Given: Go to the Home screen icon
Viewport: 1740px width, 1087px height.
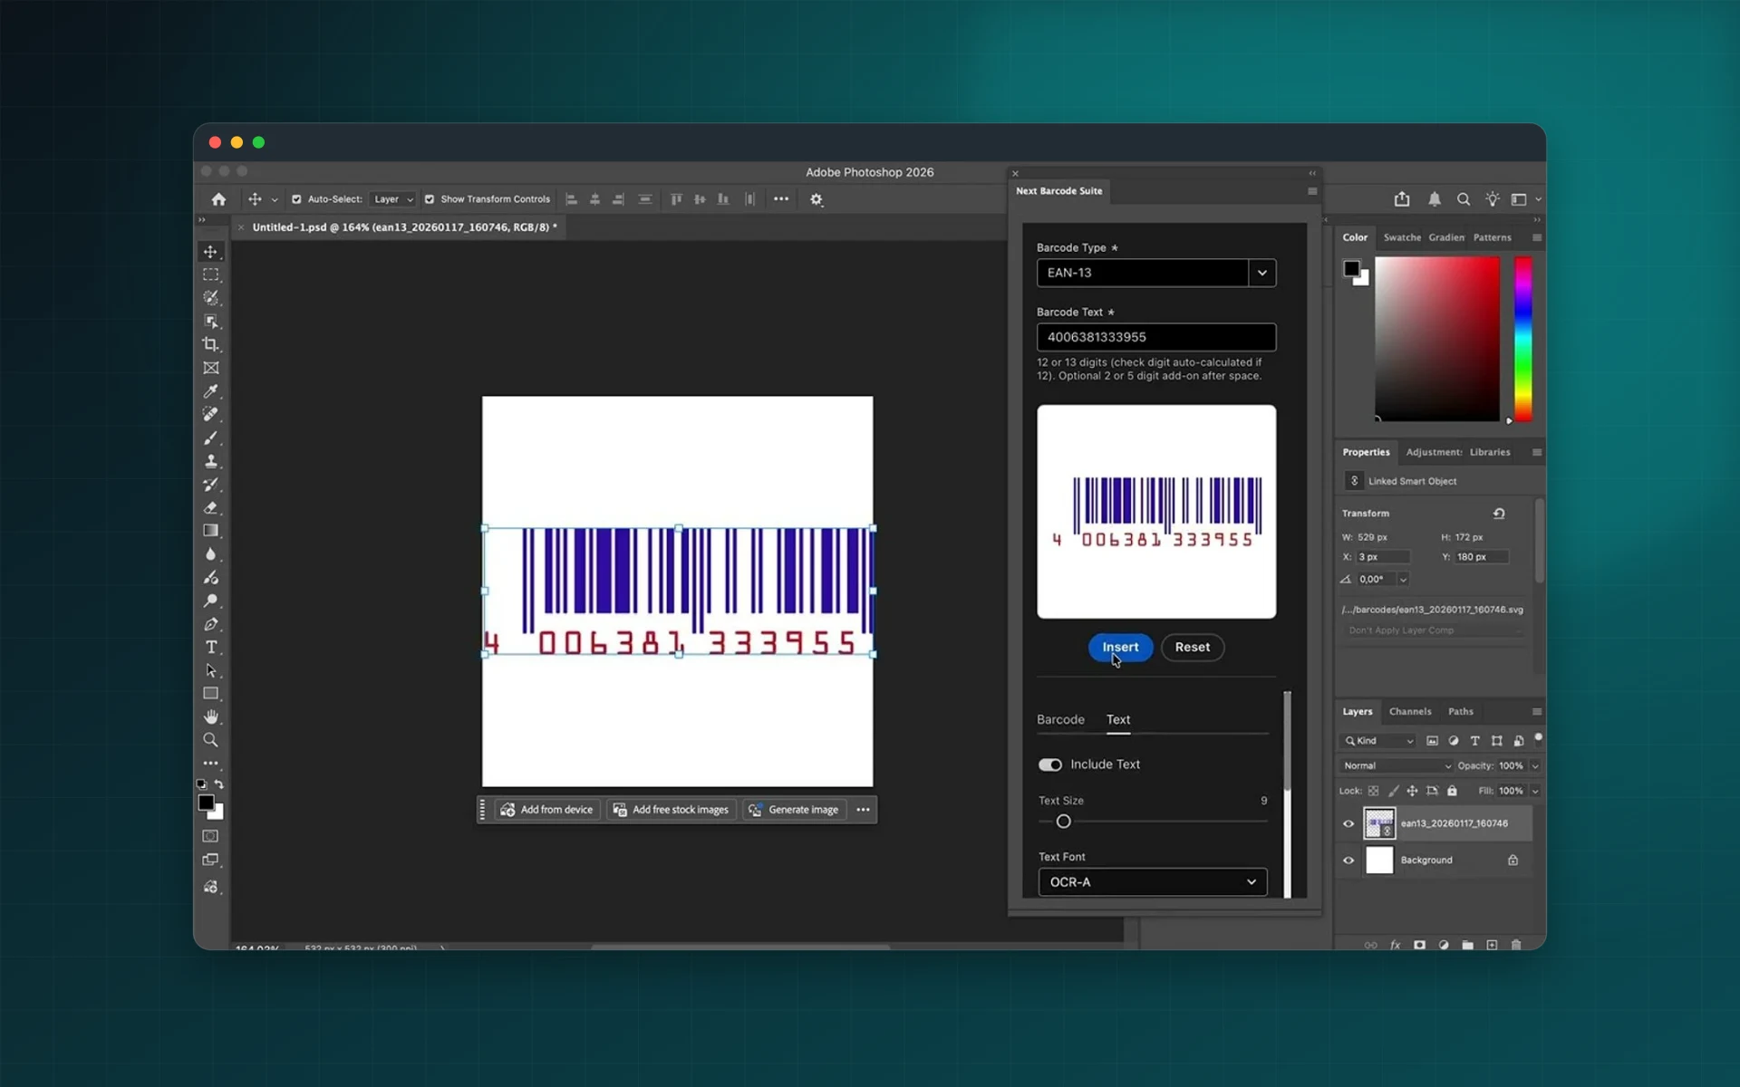Looking at the screenshot, I should (218, 199).
